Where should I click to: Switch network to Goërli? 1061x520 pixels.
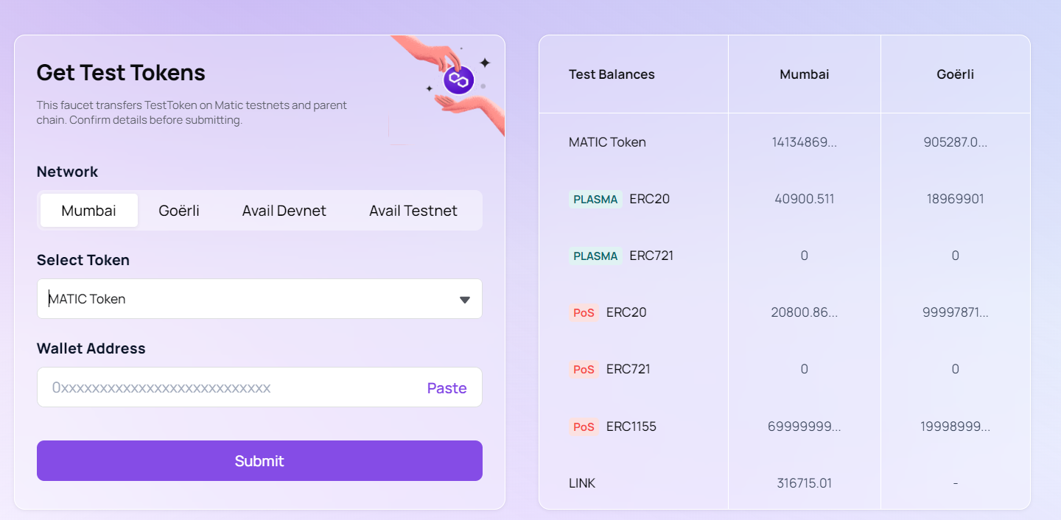point(179,211)
